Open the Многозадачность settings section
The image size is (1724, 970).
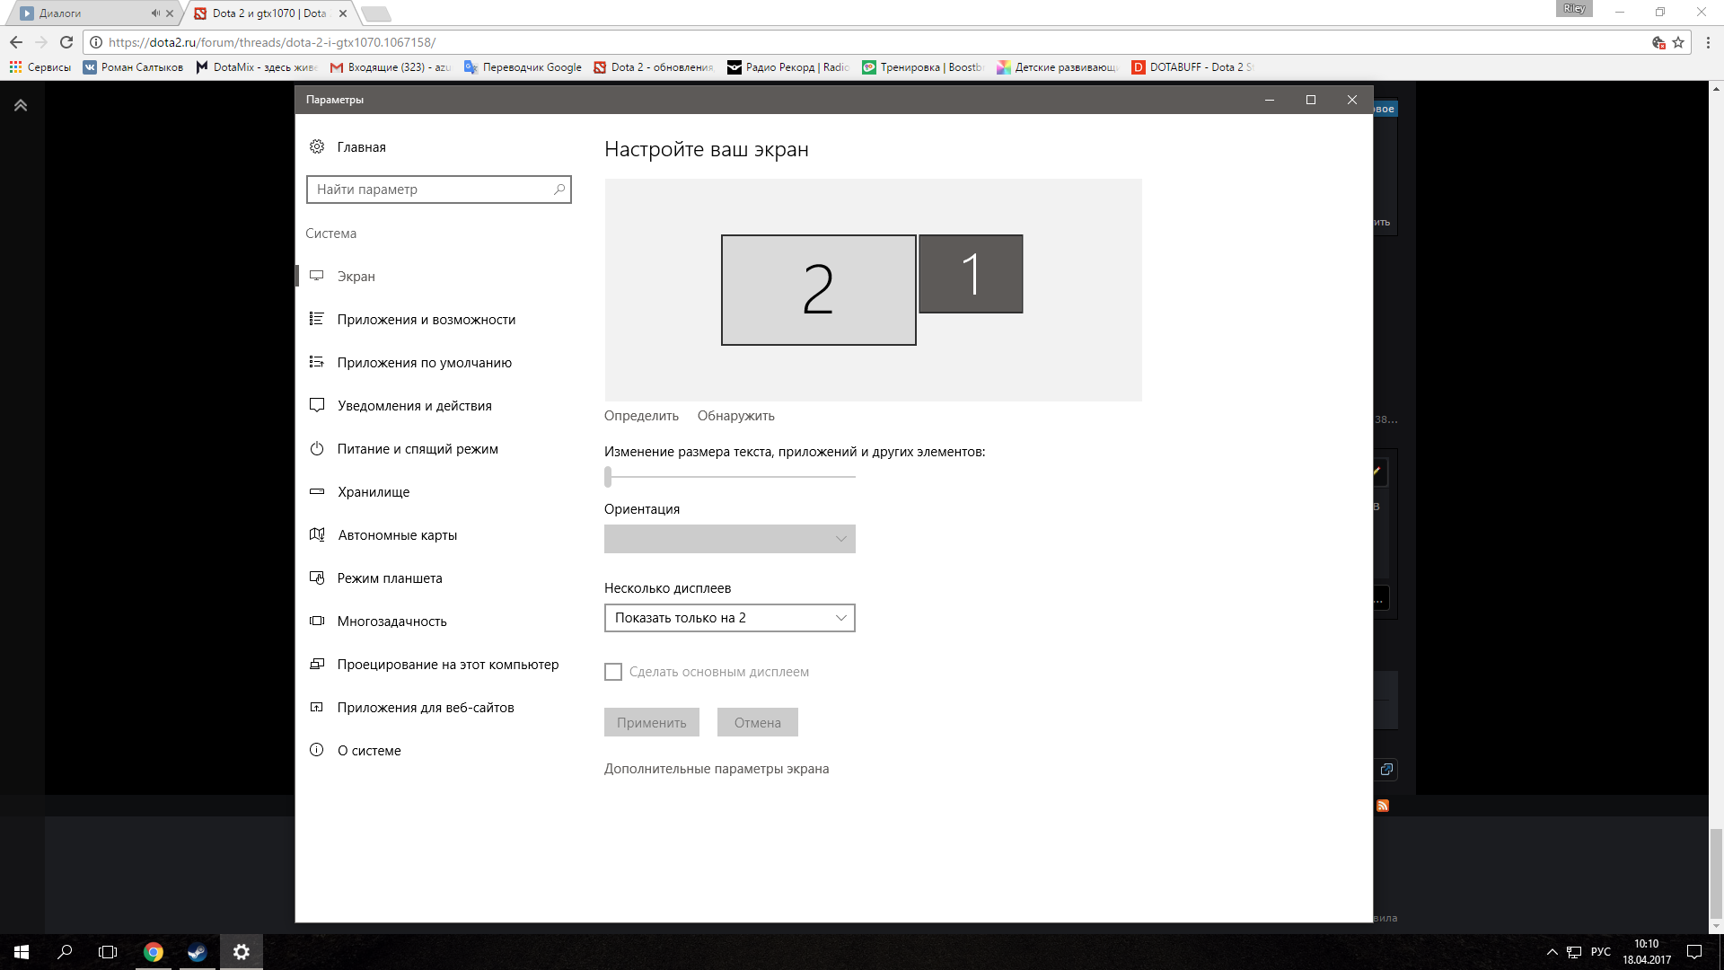pyautogui.click(x=391, y=621)
